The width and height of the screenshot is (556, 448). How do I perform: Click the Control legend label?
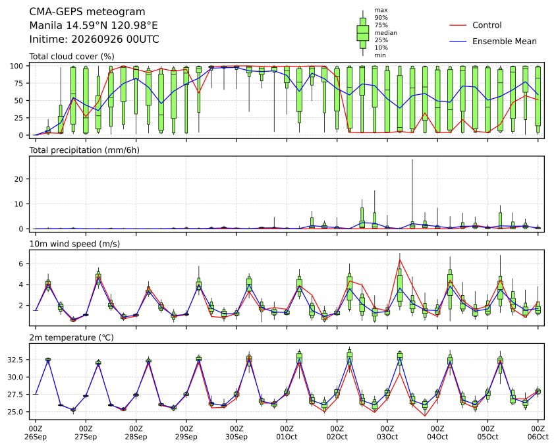487,25
